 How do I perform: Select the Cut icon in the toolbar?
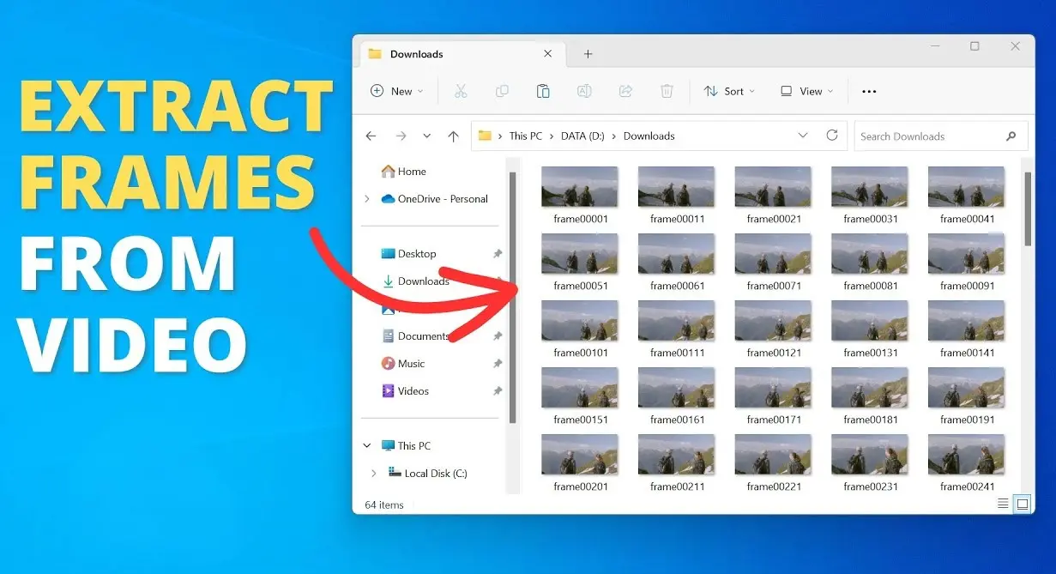point(461,91)
